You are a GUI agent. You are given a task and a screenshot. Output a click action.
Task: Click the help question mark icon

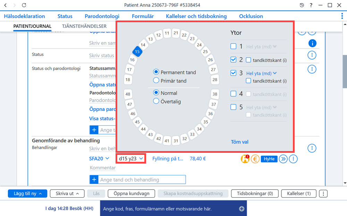click(311, 5)
